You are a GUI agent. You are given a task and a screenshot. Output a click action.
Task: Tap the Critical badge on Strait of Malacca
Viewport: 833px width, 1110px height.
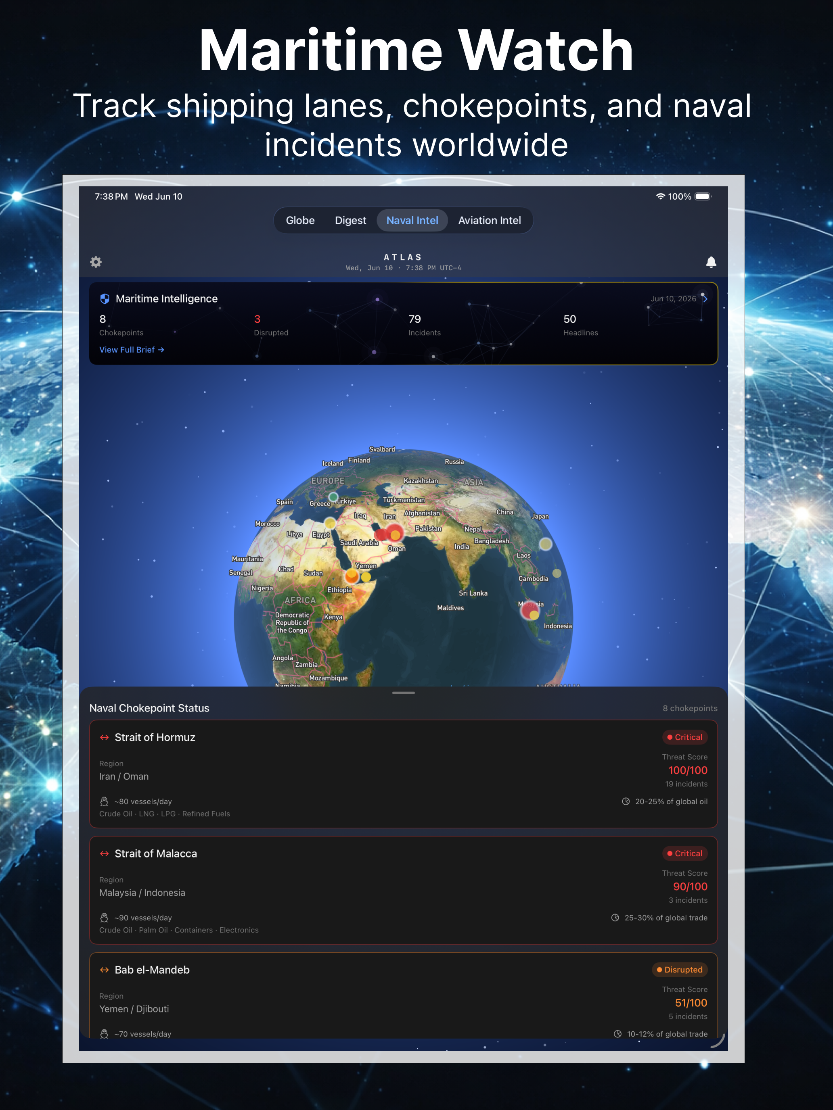coord(685,853)
